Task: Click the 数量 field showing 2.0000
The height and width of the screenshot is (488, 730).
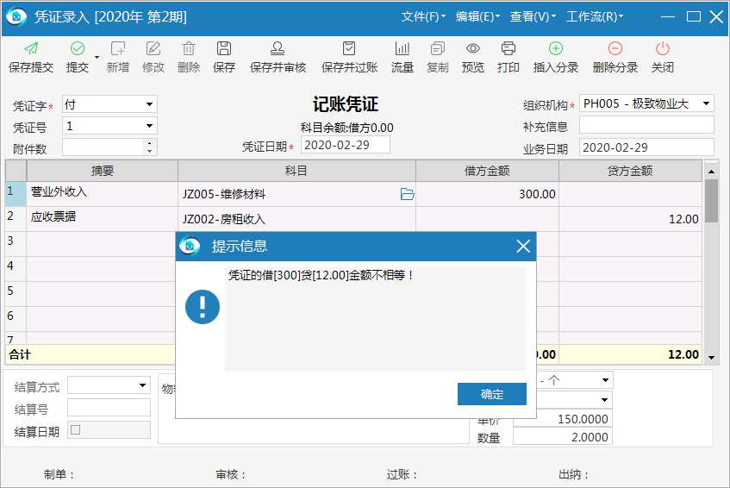Action: click(563, 437)
